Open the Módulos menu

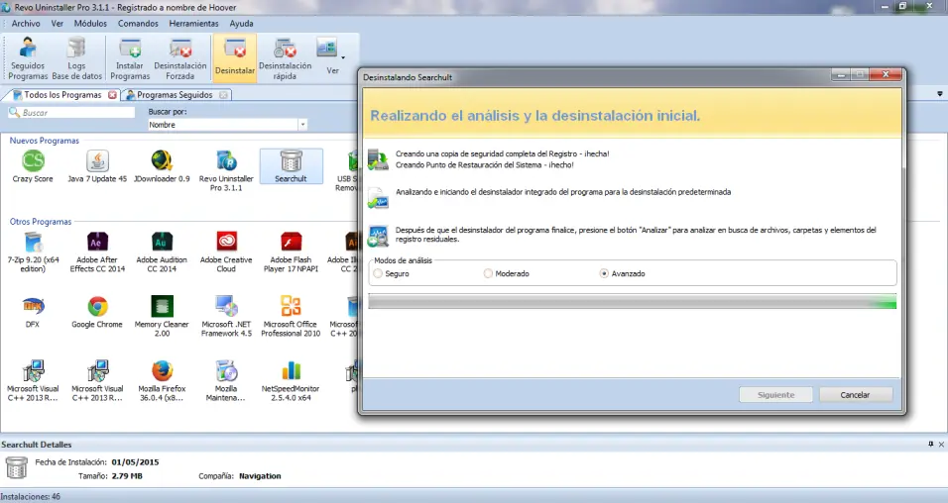(90, 24)
